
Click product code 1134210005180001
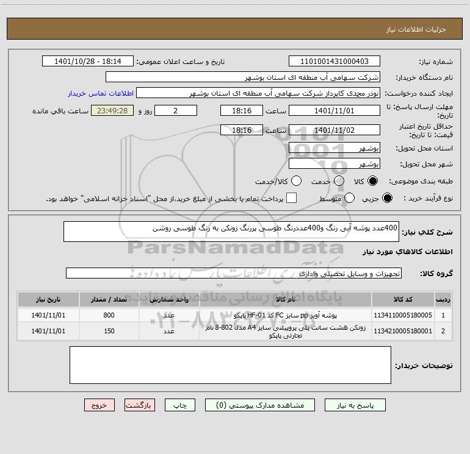pos(403,331)
